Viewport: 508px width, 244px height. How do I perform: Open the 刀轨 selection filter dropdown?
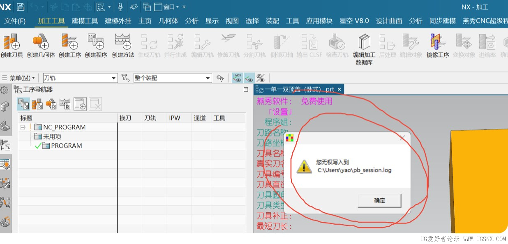point(81,78)
